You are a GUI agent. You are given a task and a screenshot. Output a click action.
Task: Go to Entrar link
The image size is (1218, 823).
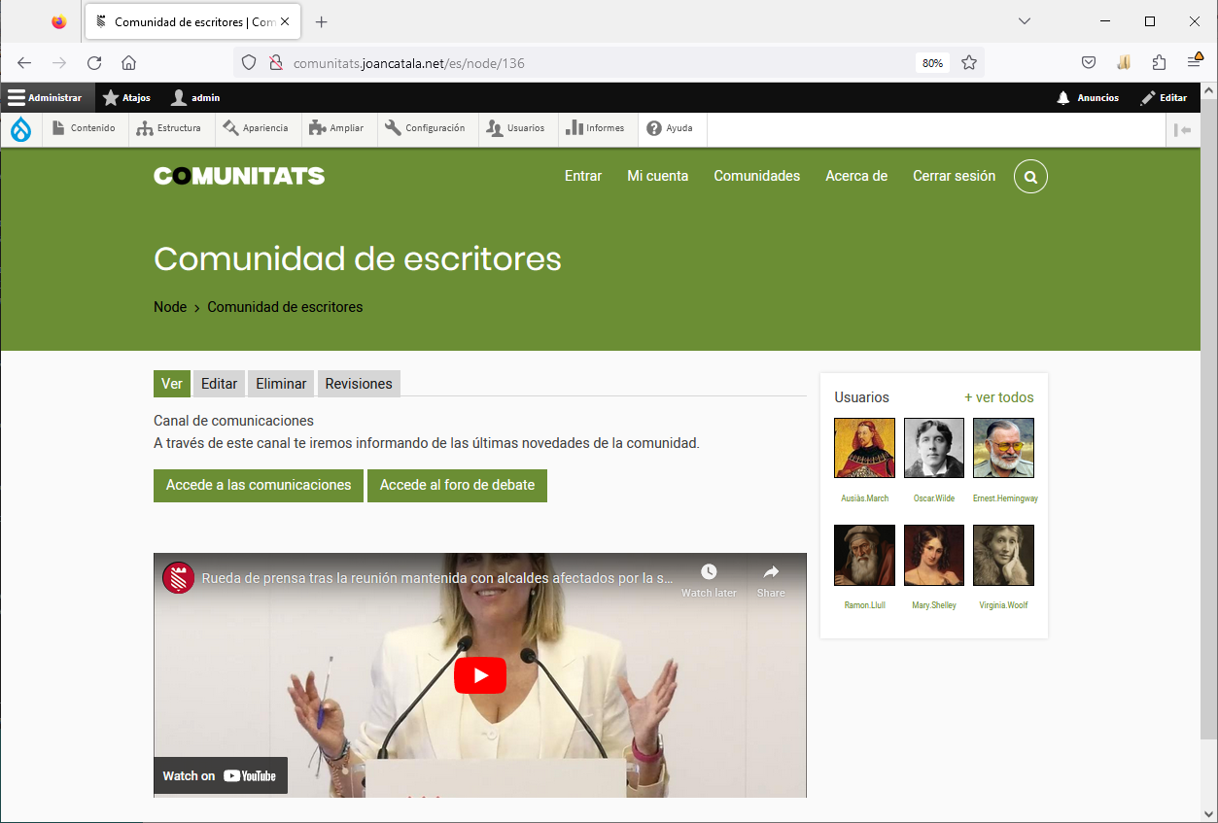[x=583, y=176]
